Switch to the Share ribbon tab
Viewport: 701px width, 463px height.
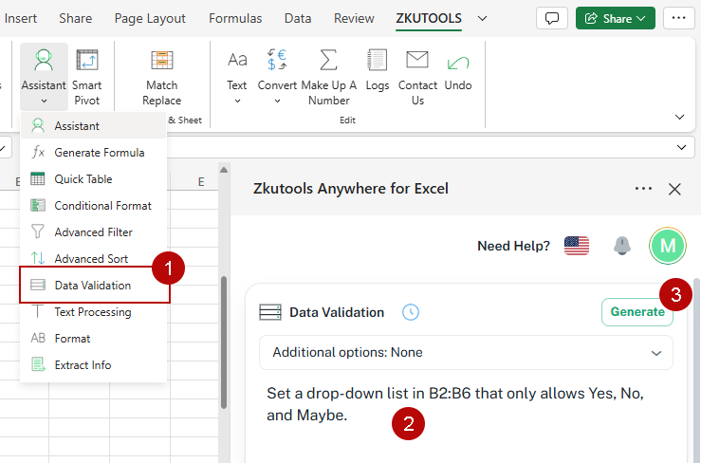76,18
